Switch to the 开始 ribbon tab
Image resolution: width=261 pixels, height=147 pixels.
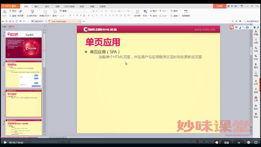[x=26, y=7]
